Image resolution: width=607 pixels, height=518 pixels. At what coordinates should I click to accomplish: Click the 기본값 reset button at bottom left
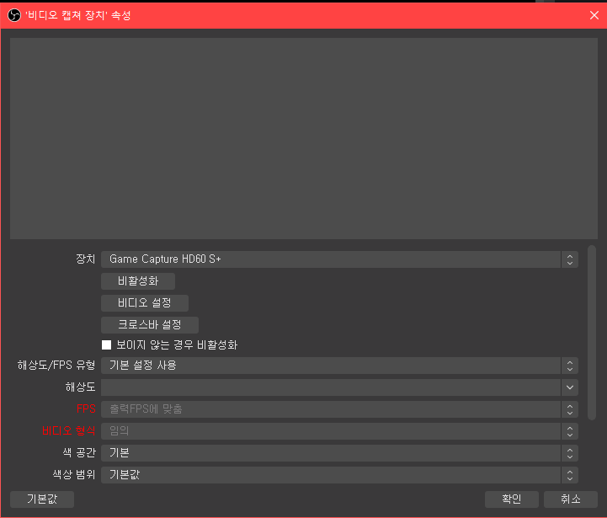[42, 499]
